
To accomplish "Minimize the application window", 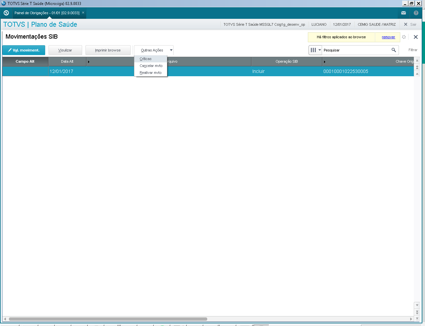I will (x=405, y=3).
